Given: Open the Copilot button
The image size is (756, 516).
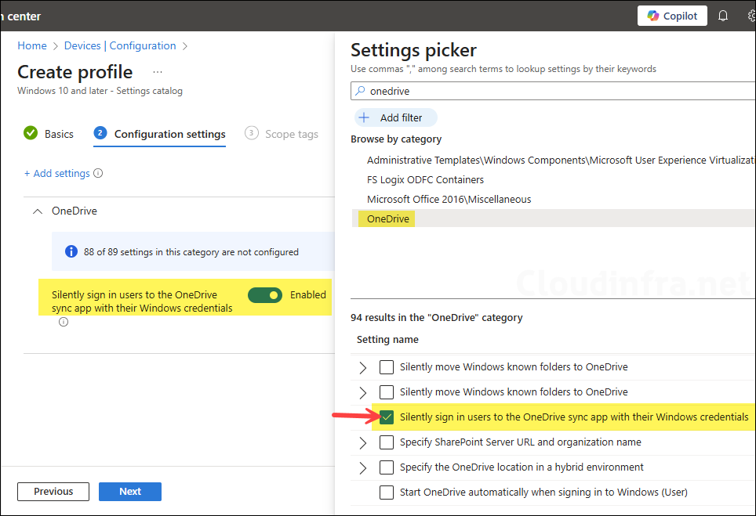Looking at the screenshot, I should point(672,16).
